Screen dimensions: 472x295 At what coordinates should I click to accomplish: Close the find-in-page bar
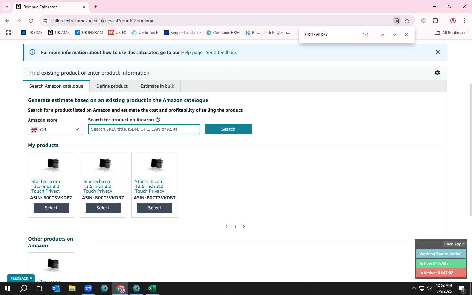pos(406,35)
